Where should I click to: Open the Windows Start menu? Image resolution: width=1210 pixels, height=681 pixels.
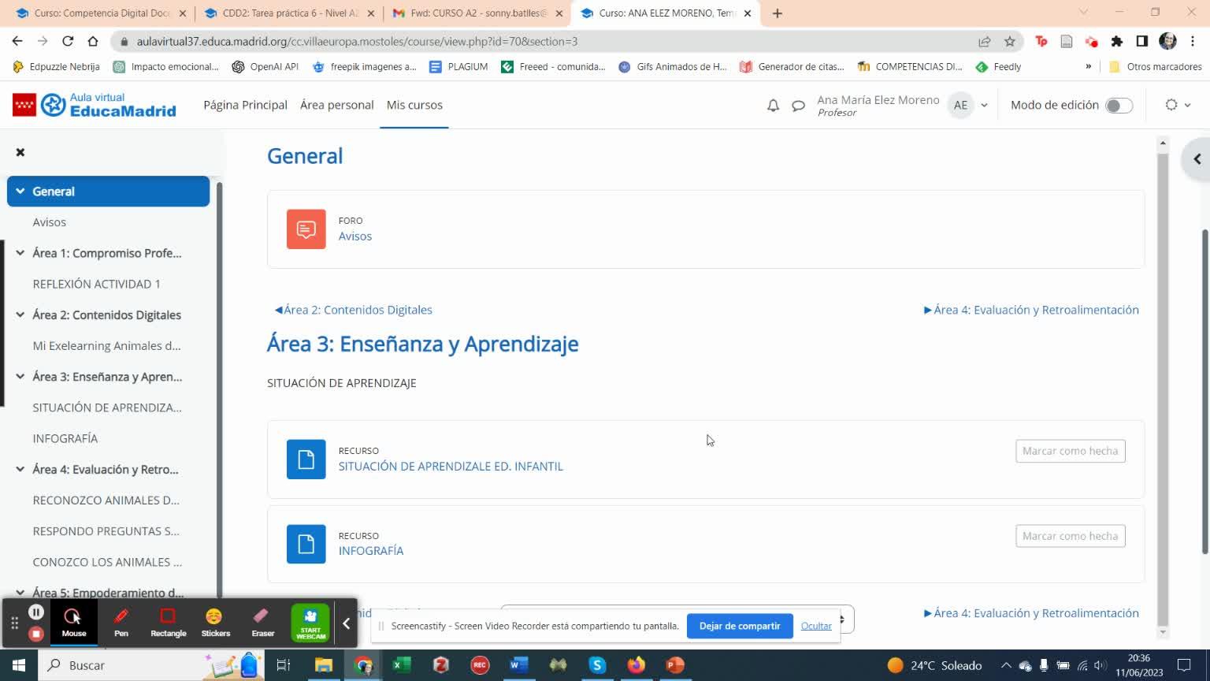click(x=19, y=665)
